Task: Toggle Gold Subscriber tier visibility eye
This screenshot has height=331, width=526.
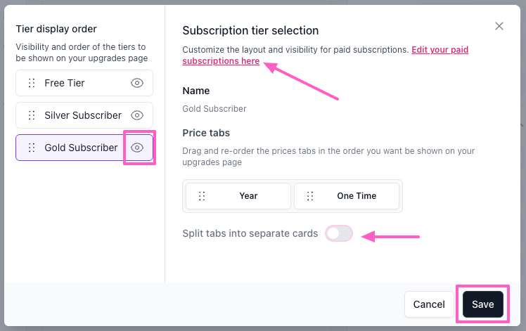Action: (x=137, y=148)
